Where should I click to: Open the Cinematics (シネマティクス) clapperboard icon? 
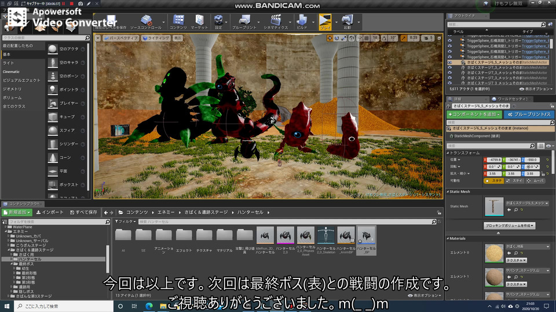pyautogui.click(x=276, y=22)
